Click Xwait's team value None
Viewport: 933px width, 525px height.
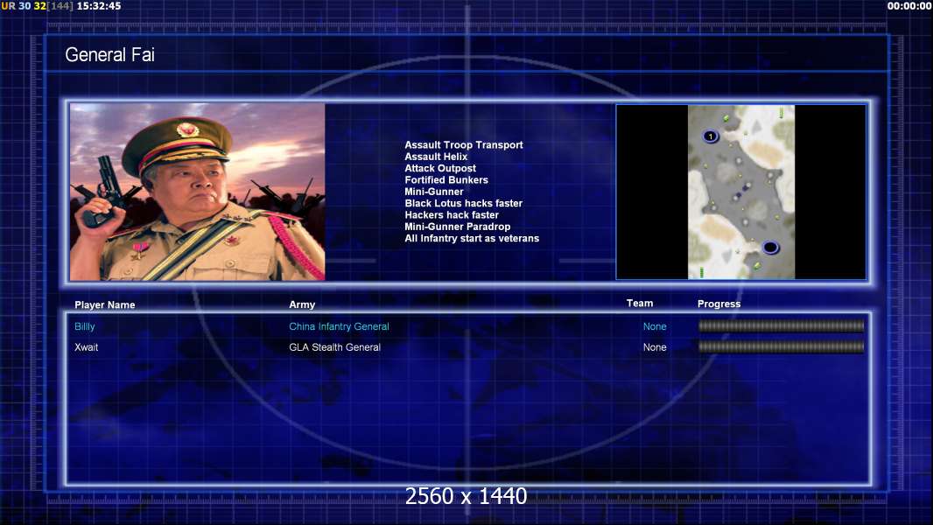click(x=655, y=347)
